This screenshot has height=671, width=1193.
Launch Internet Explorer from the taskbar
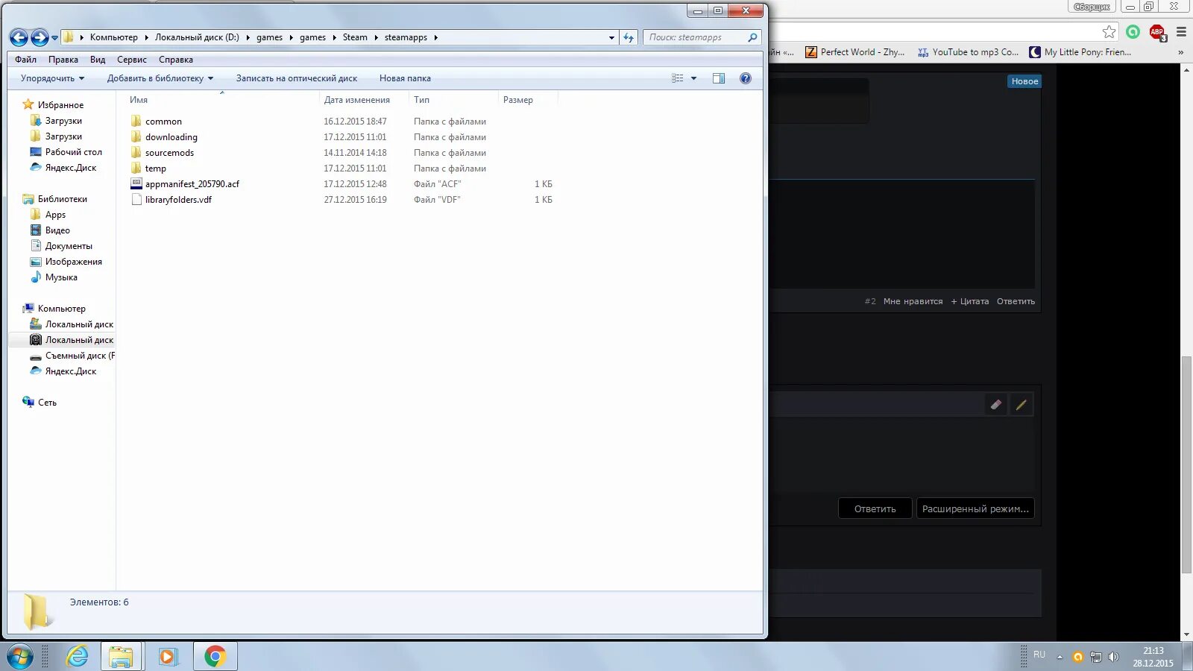(x=77, y=657)
